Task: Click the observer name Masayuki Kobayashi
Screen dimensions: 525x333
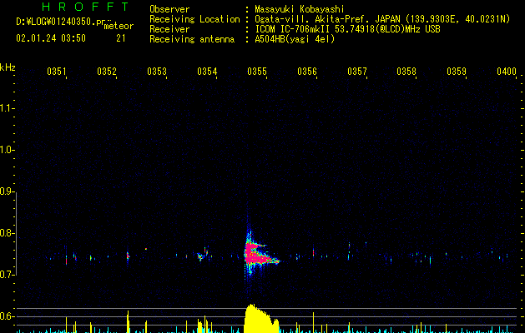Action: tap(300, 9)
